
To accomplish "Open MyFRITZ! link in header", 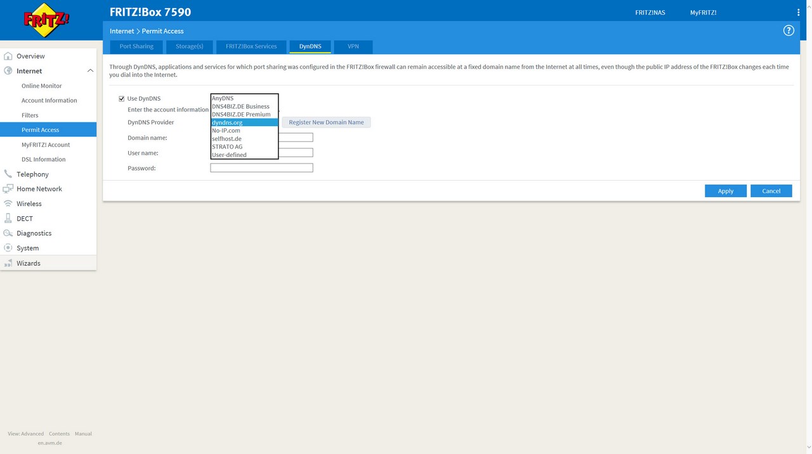I will [704, 12].
